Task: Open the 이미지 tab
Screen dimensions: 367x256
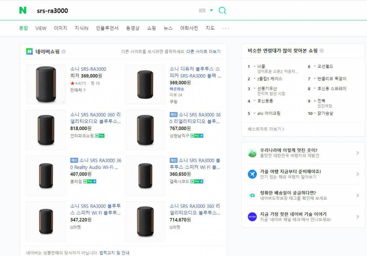Action: tap(61, 28)
